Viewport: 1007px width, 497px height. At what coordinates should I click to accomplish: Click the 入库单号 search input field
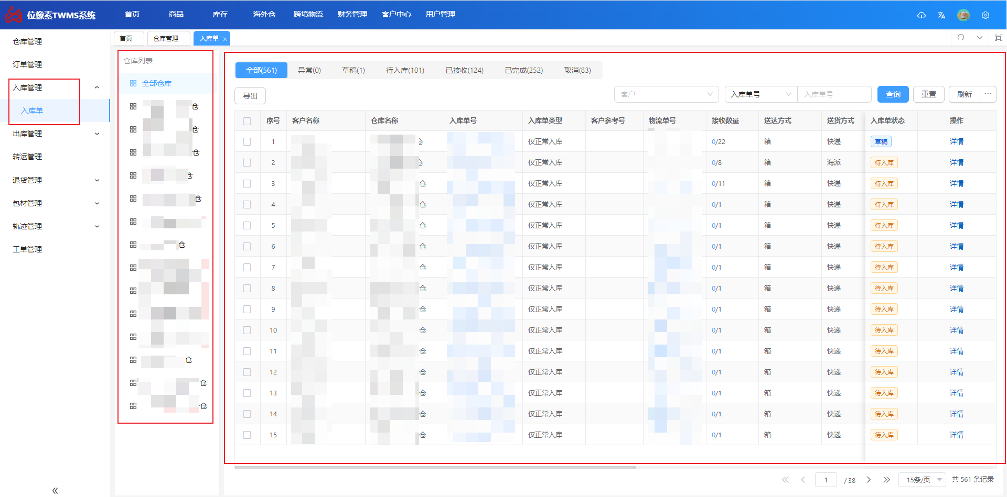pos(834,94)
